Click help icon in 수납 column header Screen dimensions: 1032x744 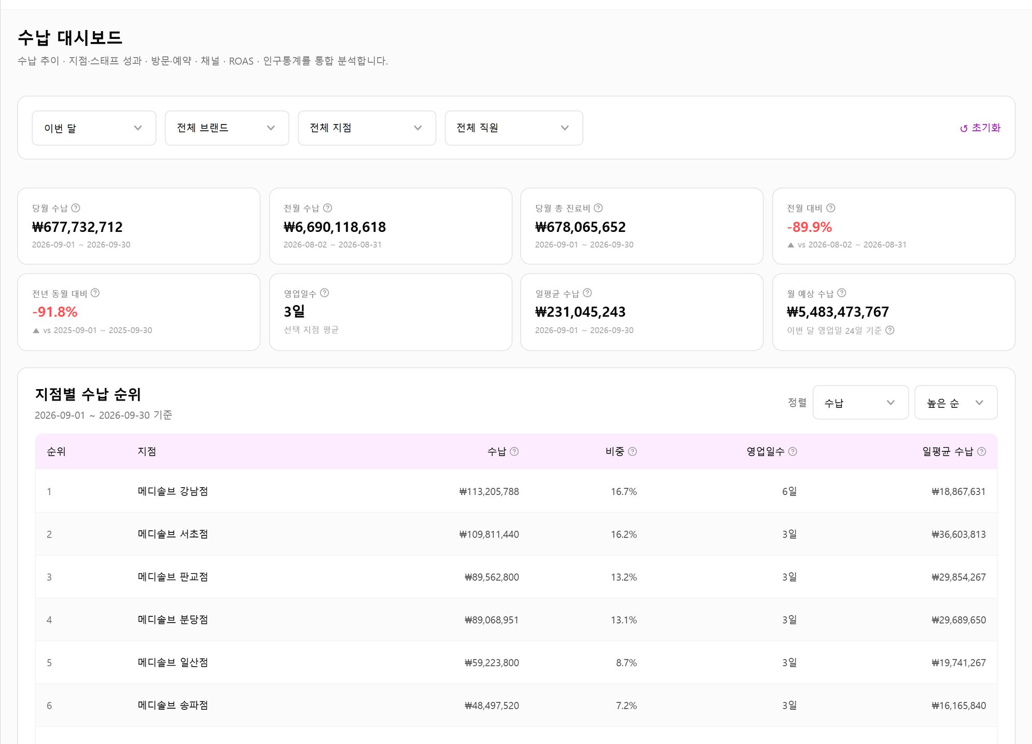[x=514, y=452]
